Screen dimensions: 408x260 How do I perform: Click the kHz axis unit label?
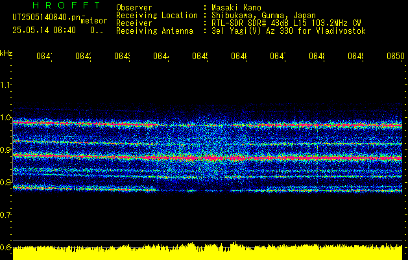(6, 53)
